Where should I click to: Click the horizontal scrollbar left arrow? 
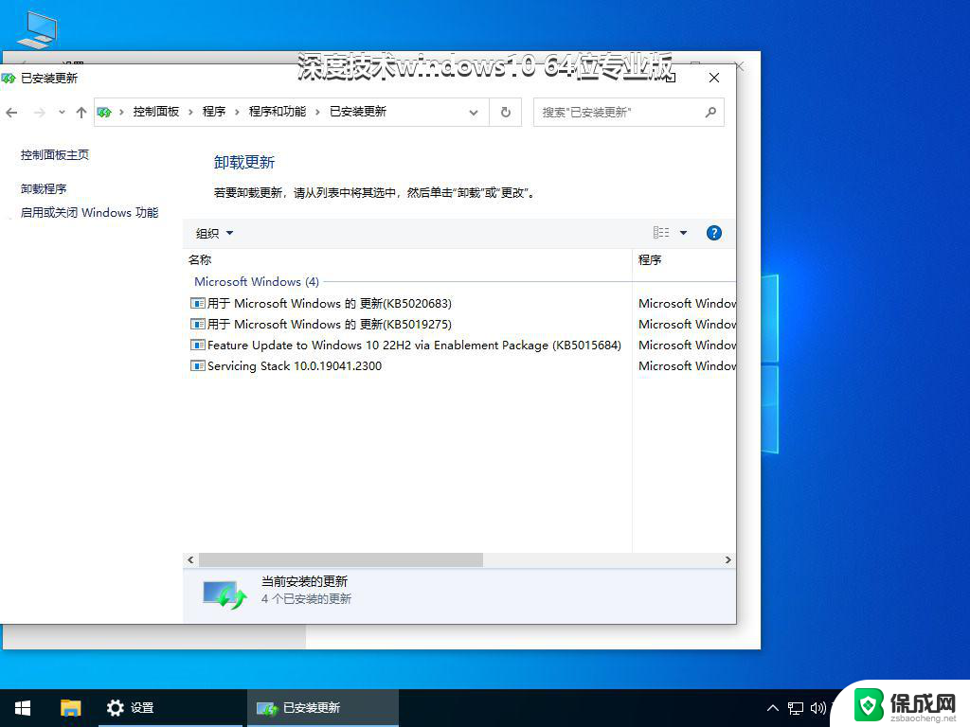190,560
